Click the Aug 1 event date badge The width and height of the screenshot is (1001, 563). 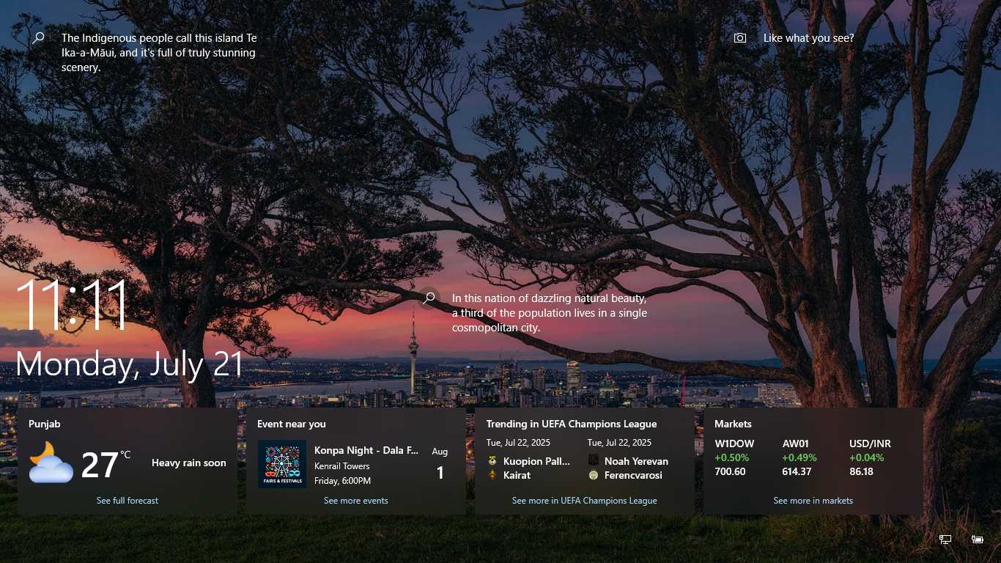pos(440,464)
